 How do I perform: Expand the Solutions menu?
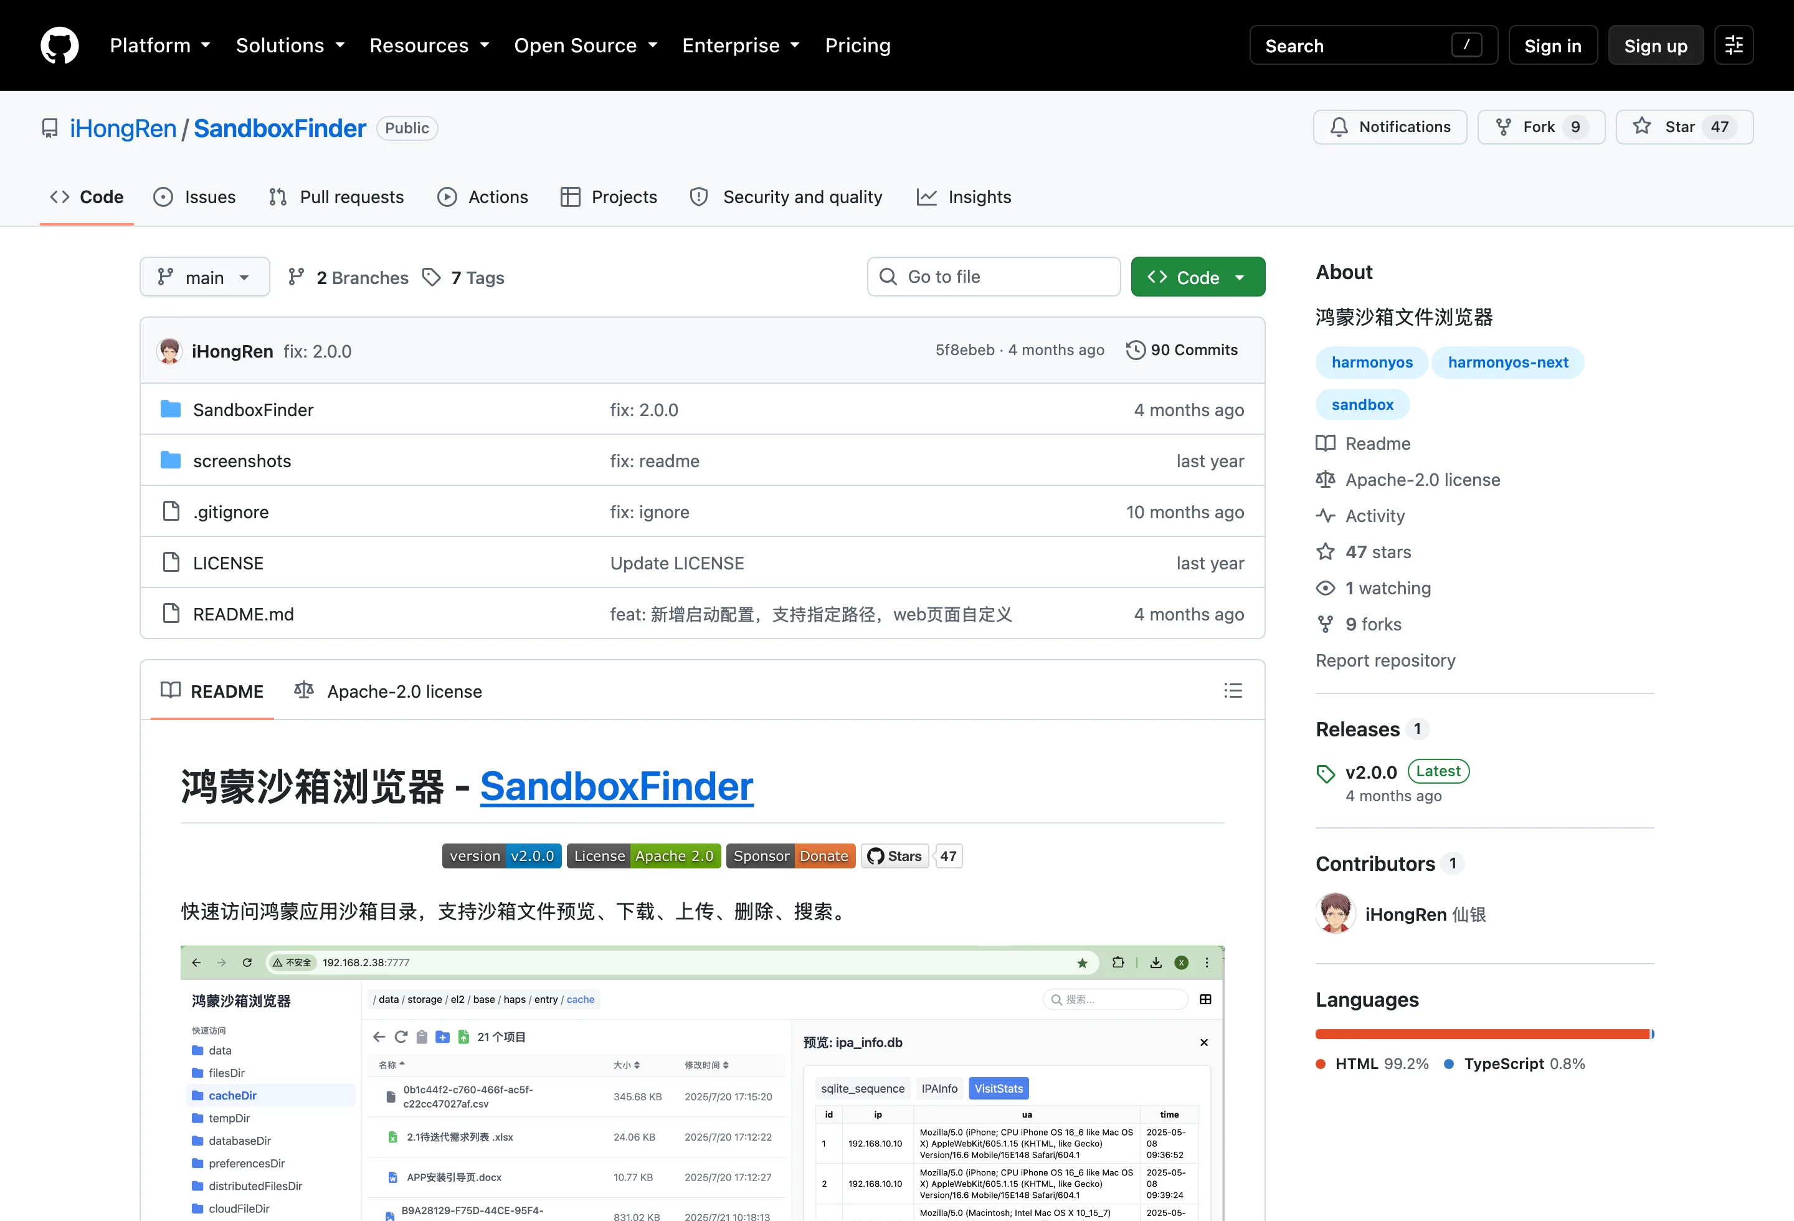pos(290,45)
